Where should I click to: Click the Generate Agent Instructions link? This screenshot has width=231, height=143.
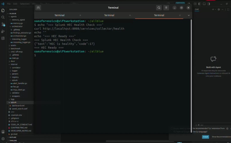click(208, 73)
